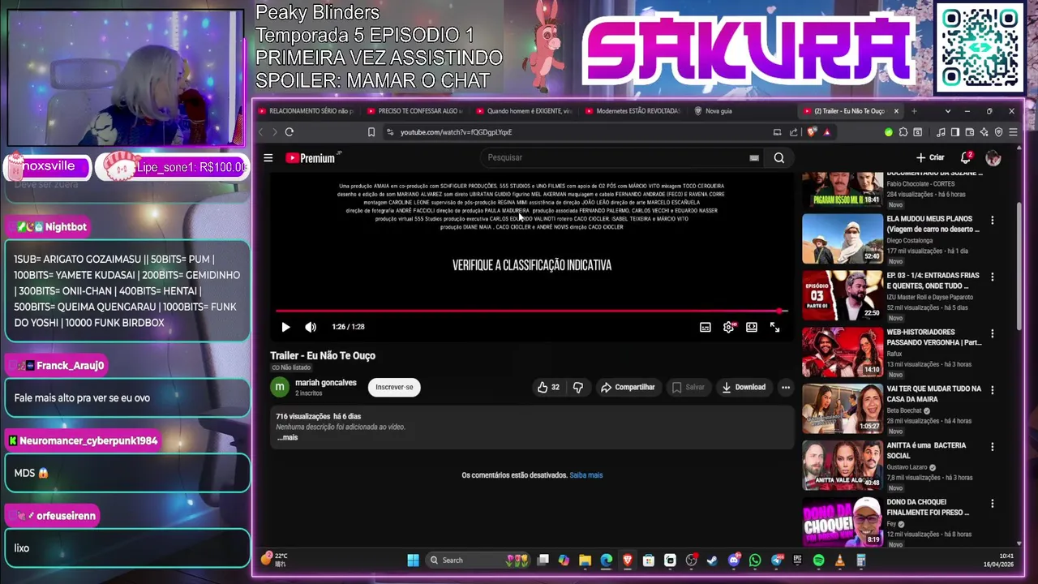Open the Saiba mais comments link

586,475
